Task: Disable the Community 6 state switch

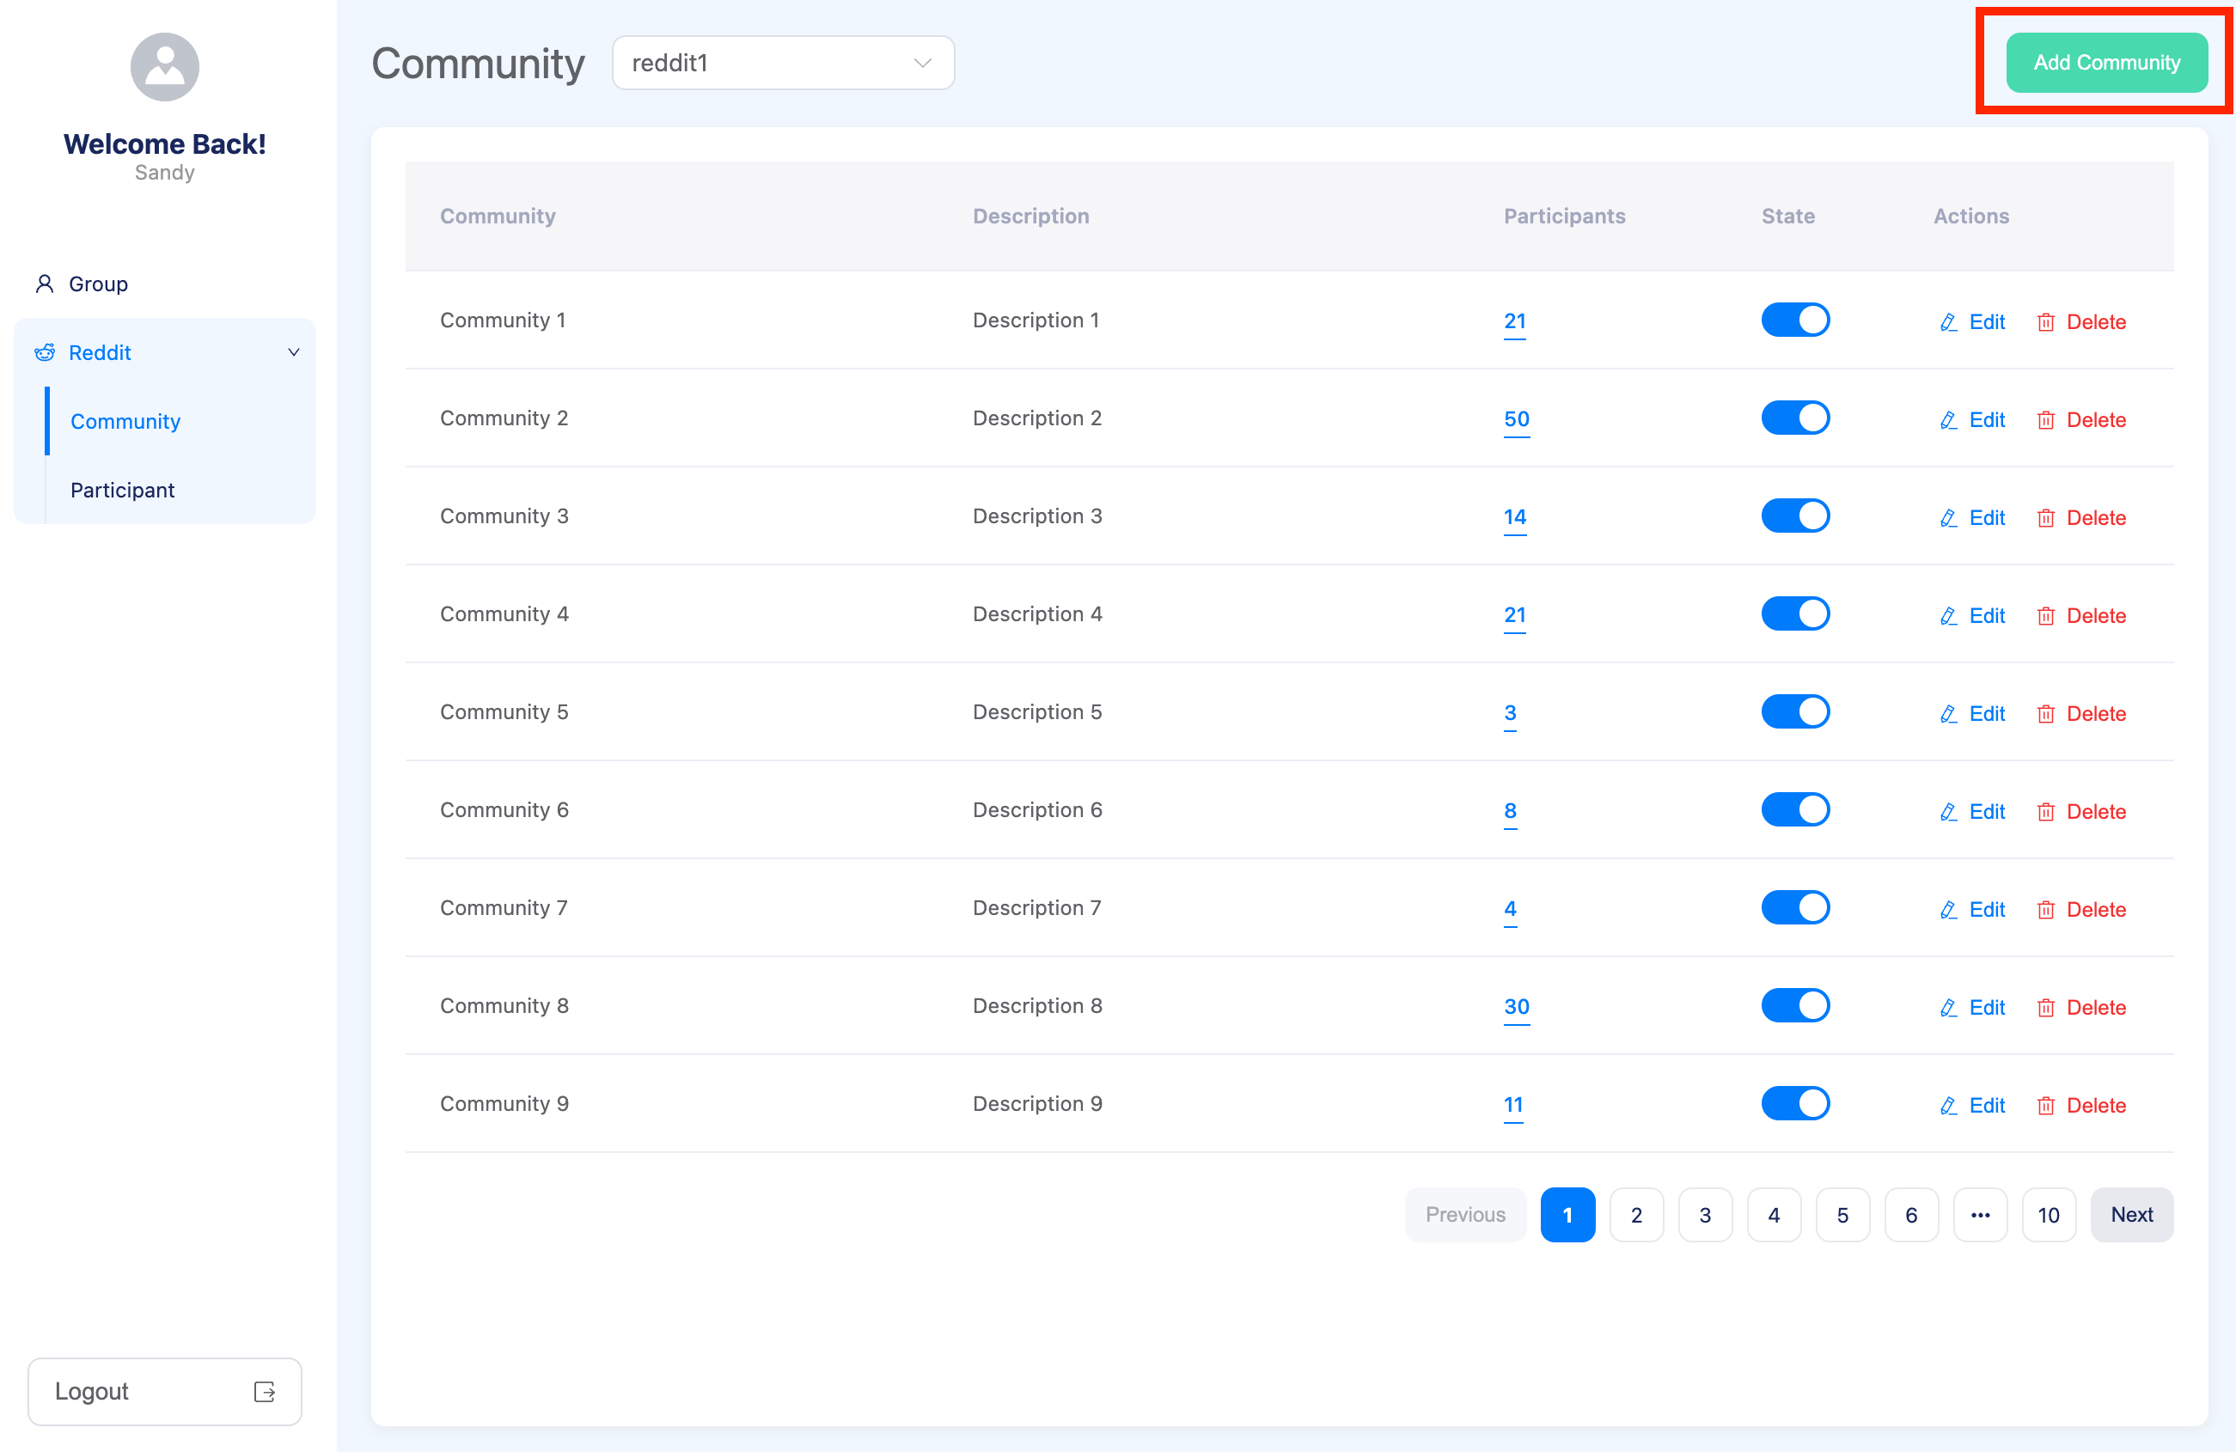Action: [1794, 809]
